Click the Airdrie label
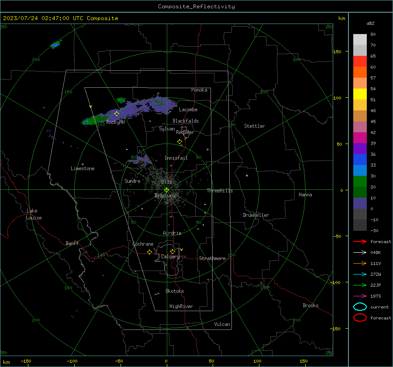Image resolution: width=393 pixels, height=367 pixels. tap(172, 233)
